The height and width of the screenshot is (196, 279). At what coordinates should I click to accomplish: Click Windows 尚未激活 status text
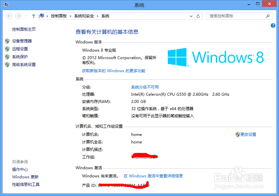point(100,176)
